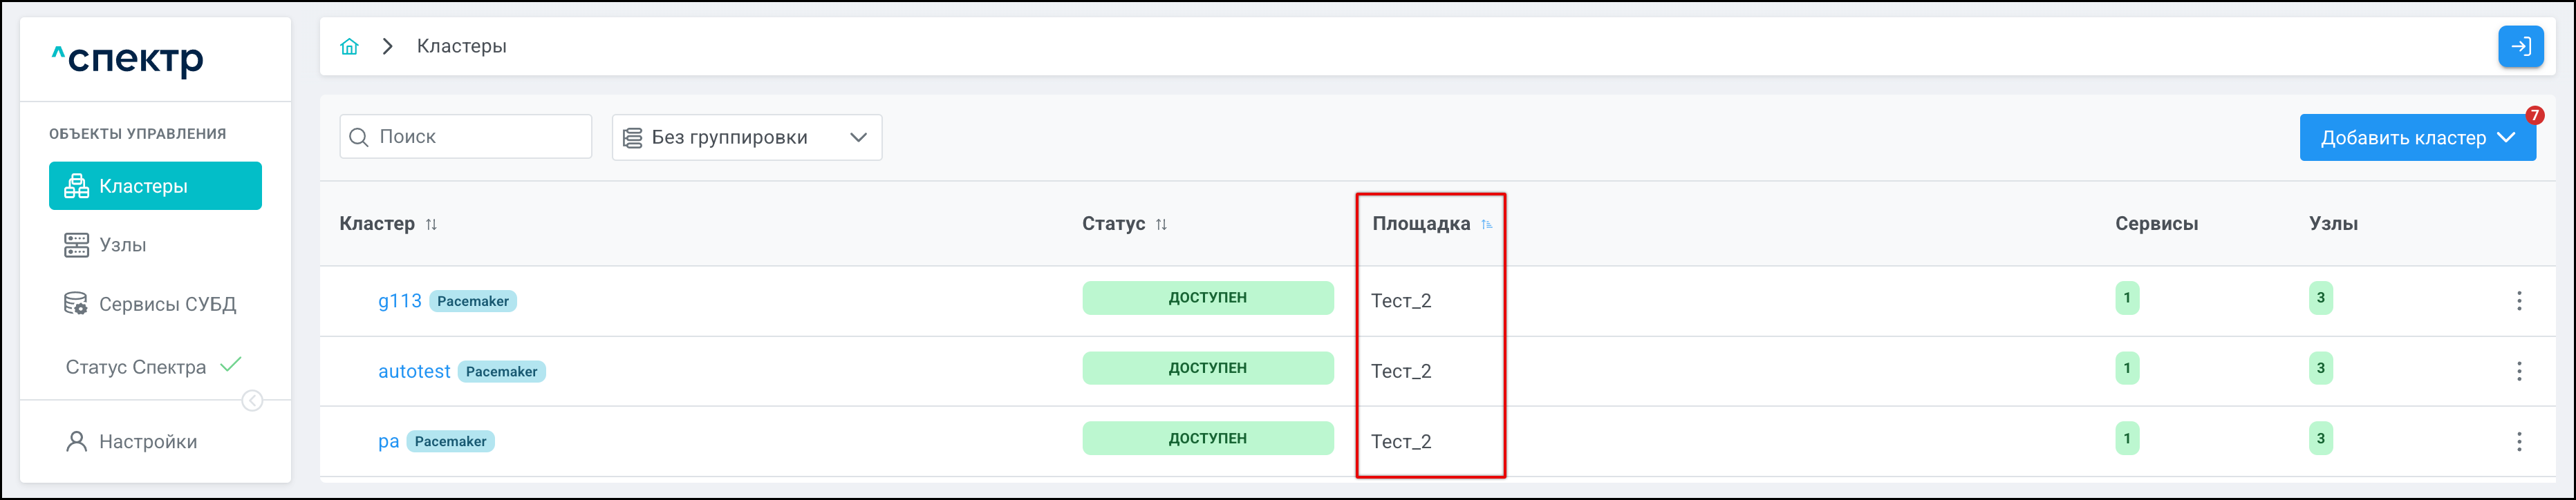Viewport: 2576px width, 500px height.
Task: Sort table by Кластер column
Action: (x=431, y=224)
